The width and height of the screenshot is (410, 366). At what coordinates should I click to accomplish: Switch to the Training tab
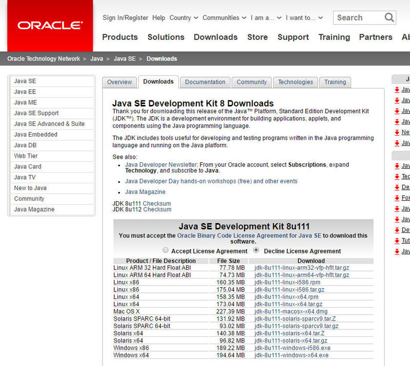[x=335, y=82]
